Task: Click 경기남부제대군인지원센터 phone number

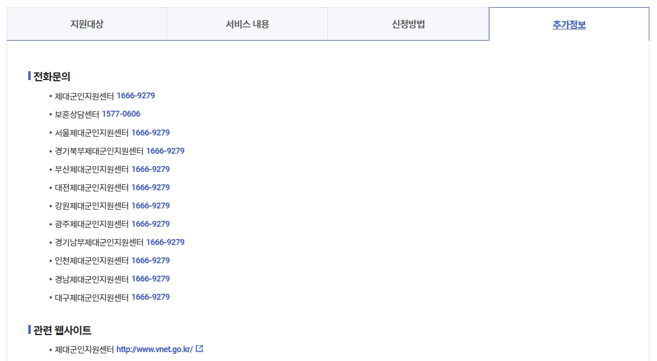Action: [165, 242]
